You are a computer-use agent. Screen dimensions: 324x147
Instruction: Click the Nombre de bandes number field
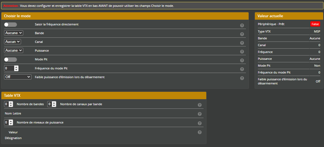point(7,104)
